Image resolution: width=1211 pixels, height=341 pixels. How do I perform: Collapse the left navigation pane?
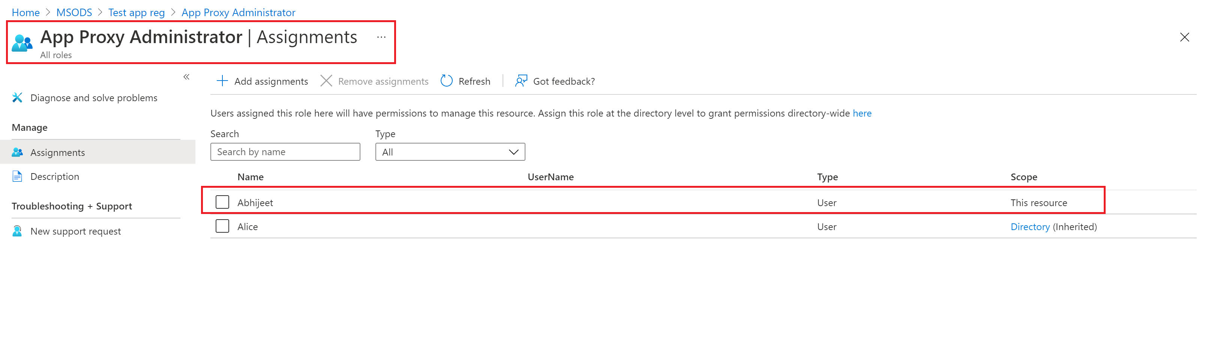[x=187, y=77]
